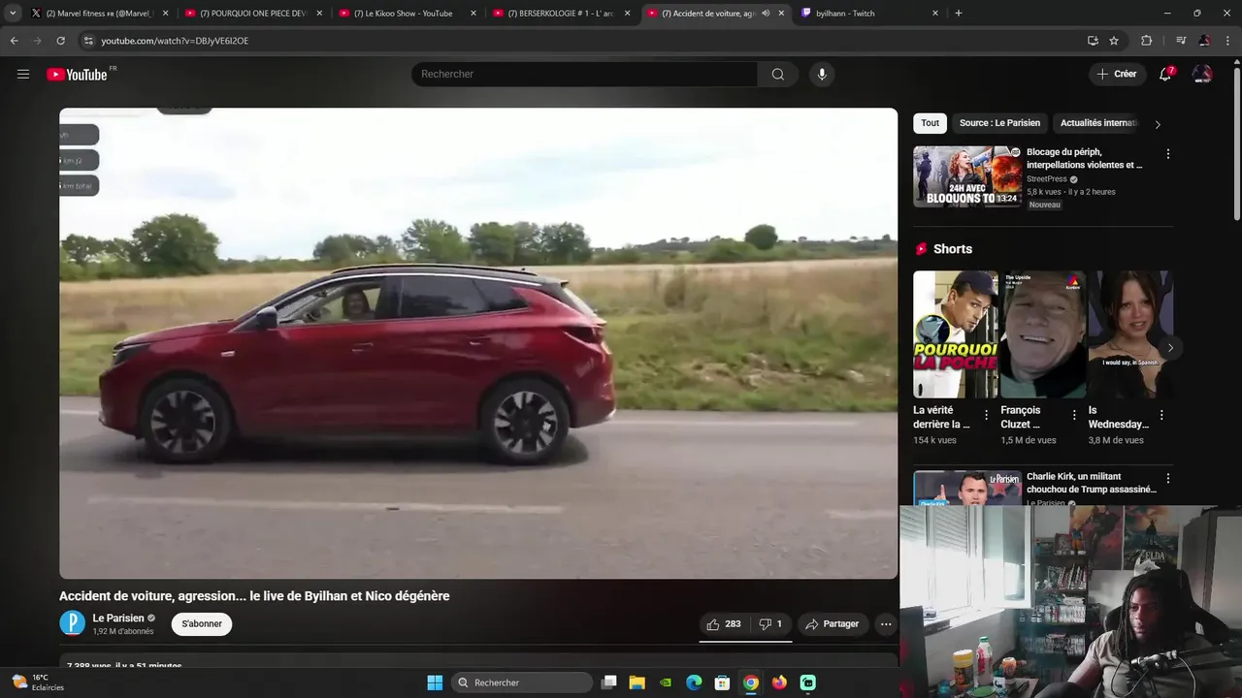Viewport: 1242px width, 698px height.
Task: Go to the YouTube home logo
Action: pyautogui.click(x=77, y=75)
